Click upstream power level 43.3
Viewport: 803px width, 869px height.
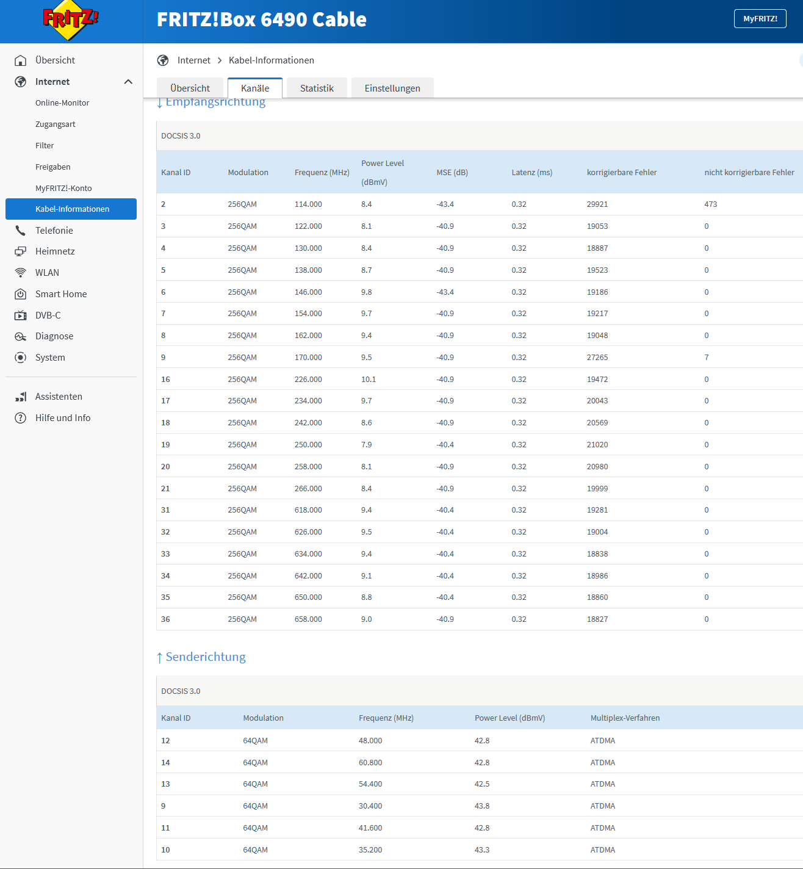click(x=482, y=850)
